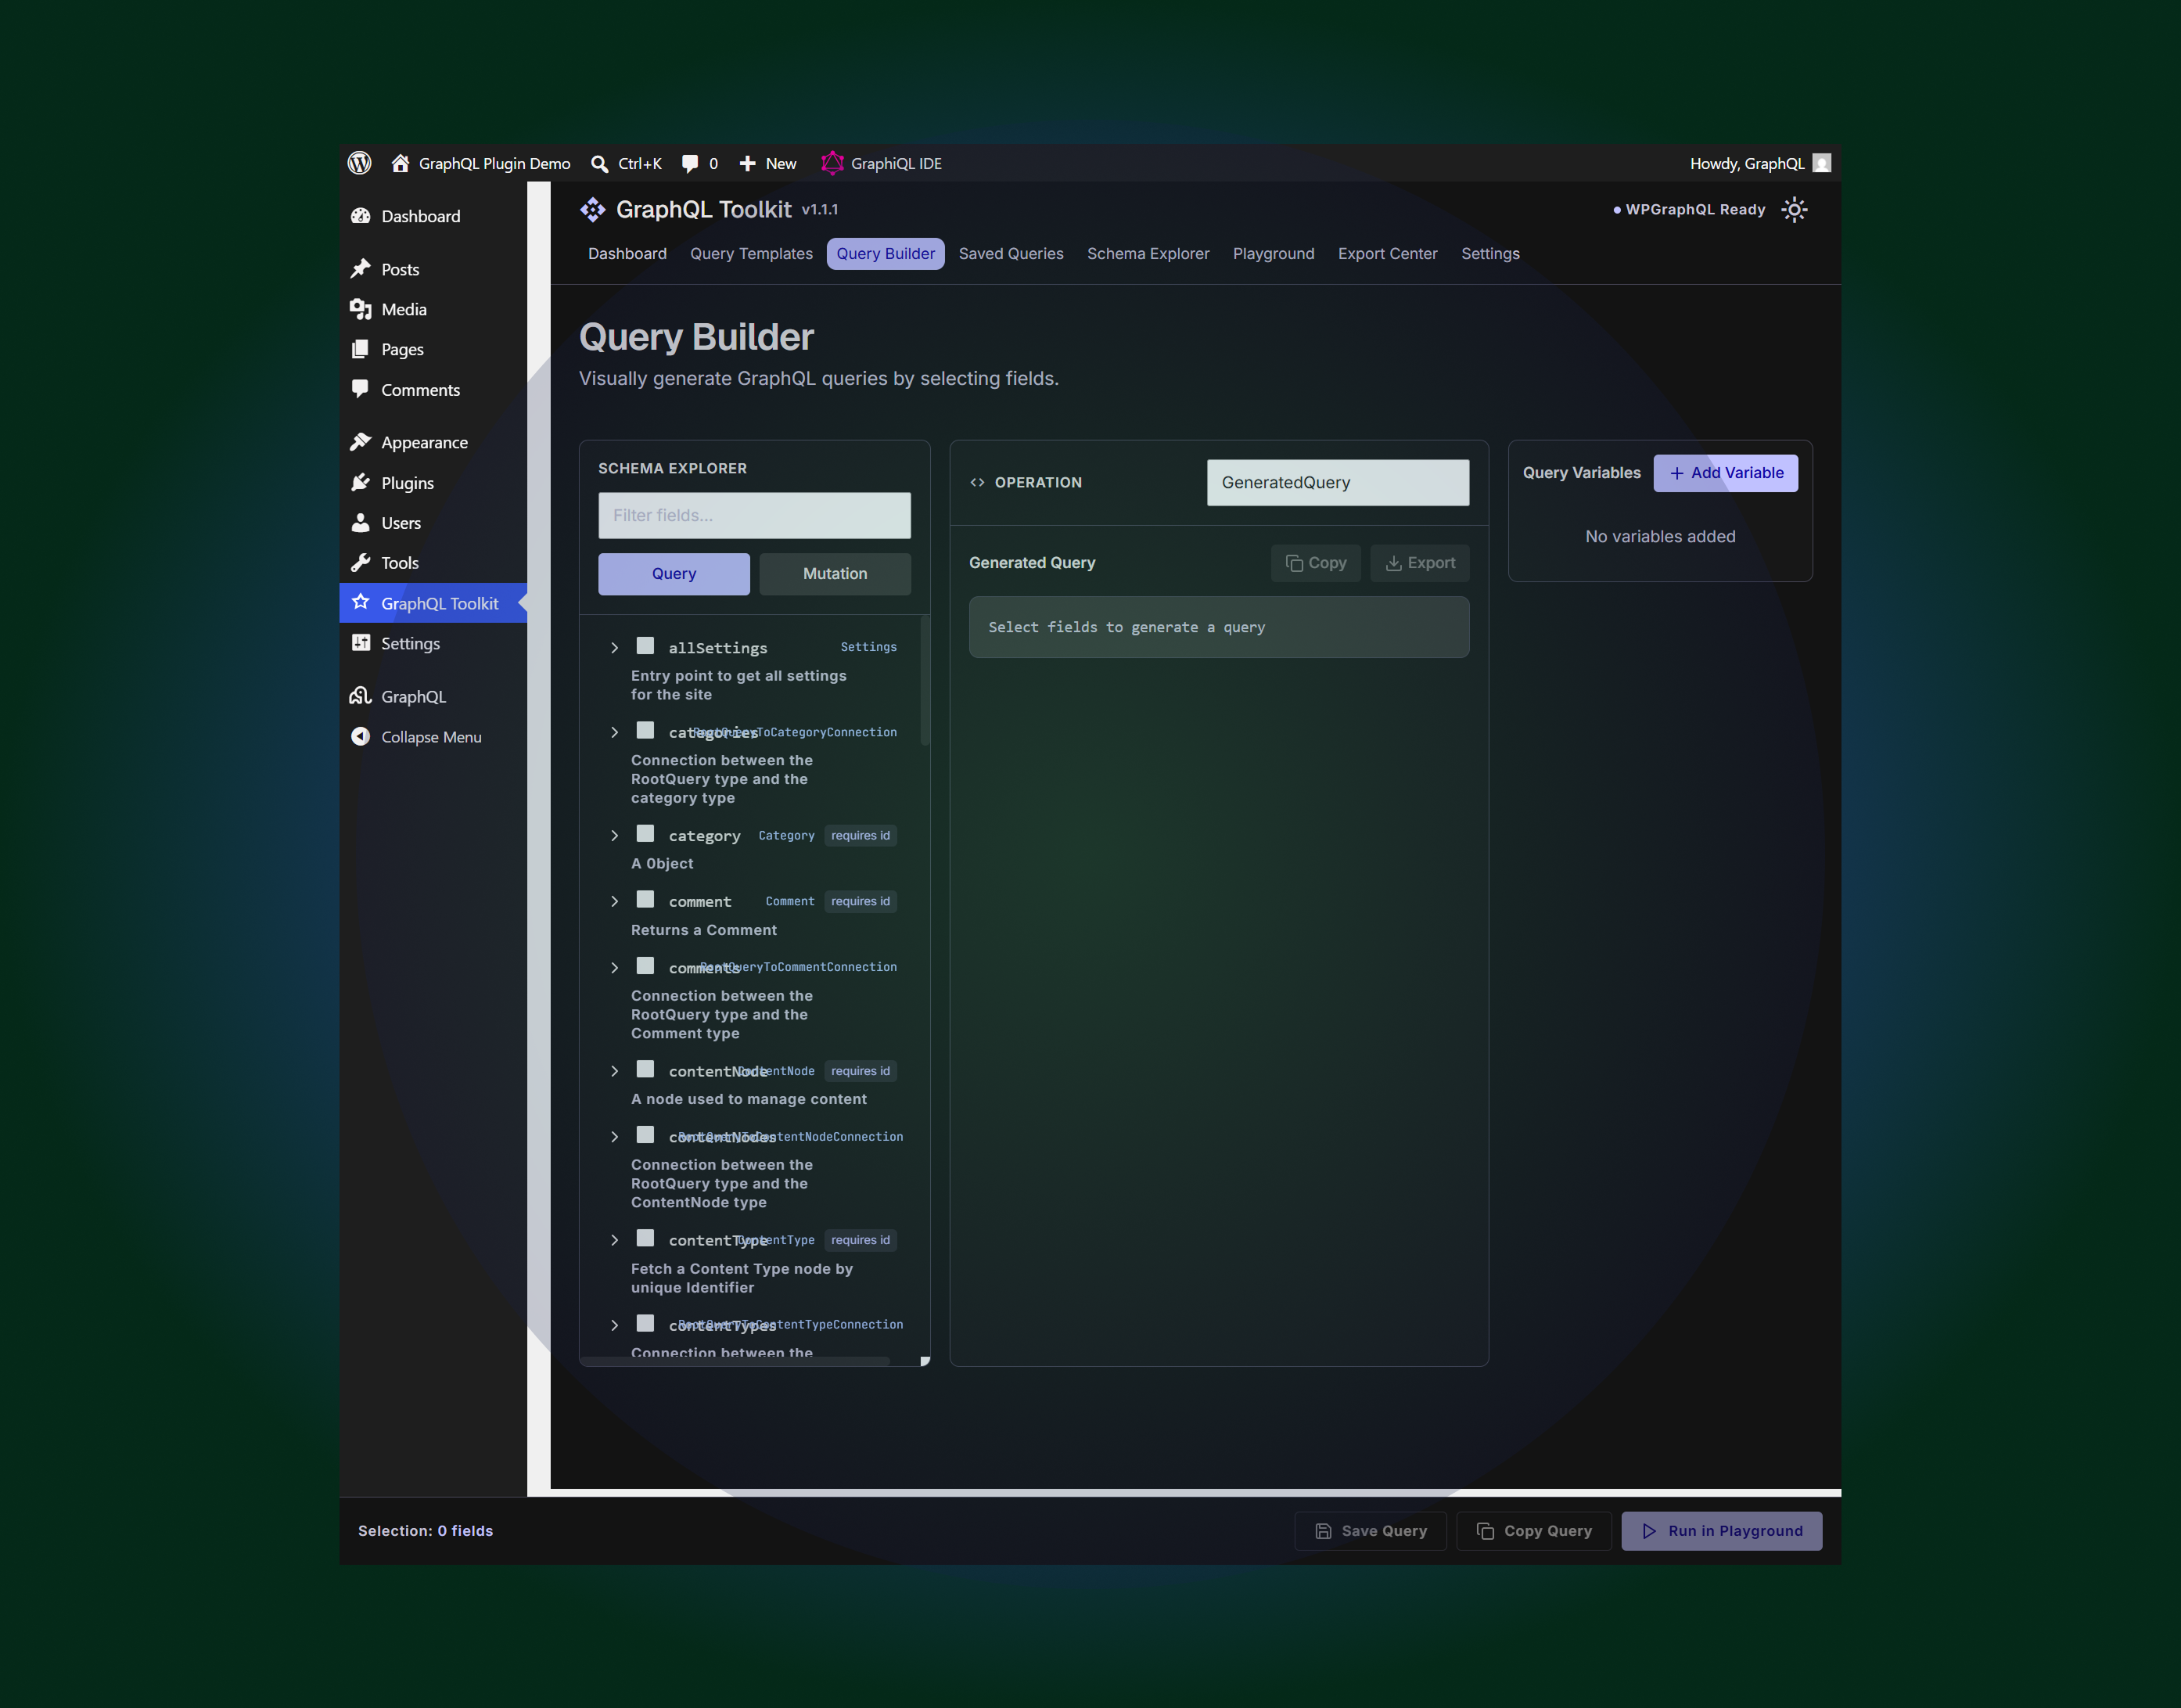Check the categories field checkbox

(645, 731)
